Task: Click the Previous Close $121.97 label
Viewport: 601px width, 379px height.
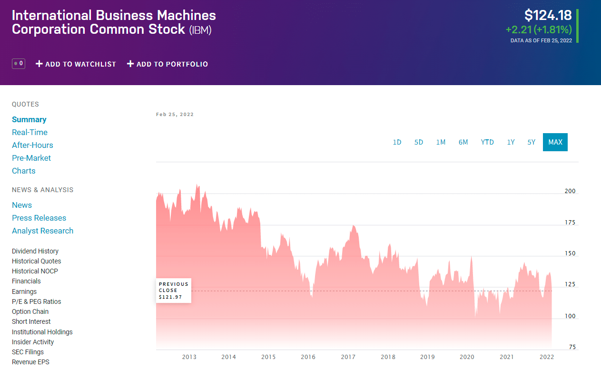Action: pos(174,291)
